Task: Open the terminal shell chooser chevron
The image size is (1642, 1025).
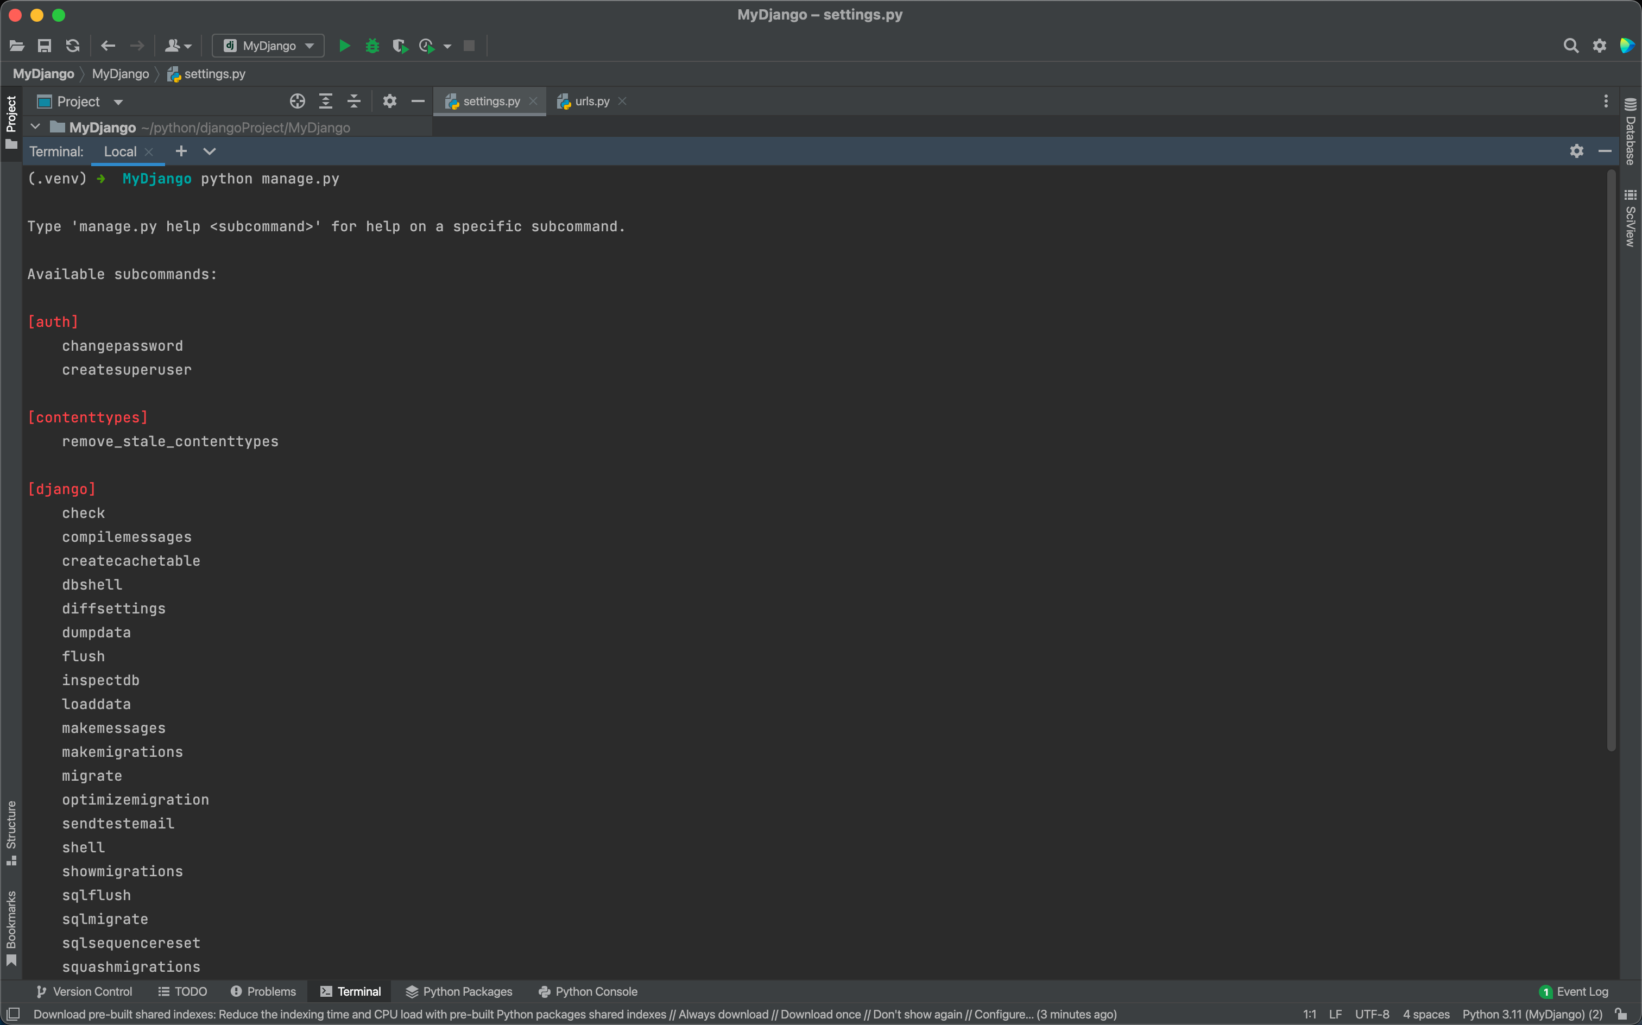Action: click(210, 151)
